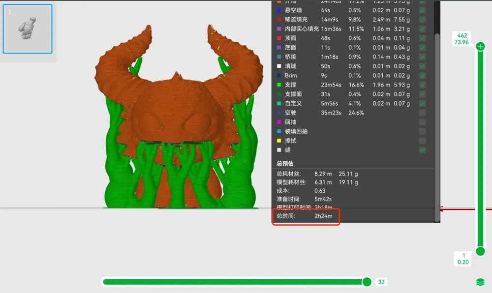Viewport: 492px width, 293px height.
Task: Click the plus handle on vertical layer slider
Action: point(480,47)
